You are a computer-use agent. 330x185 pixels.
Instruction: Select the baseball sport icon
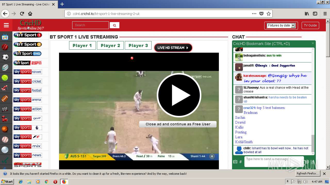tap(5, 140)
